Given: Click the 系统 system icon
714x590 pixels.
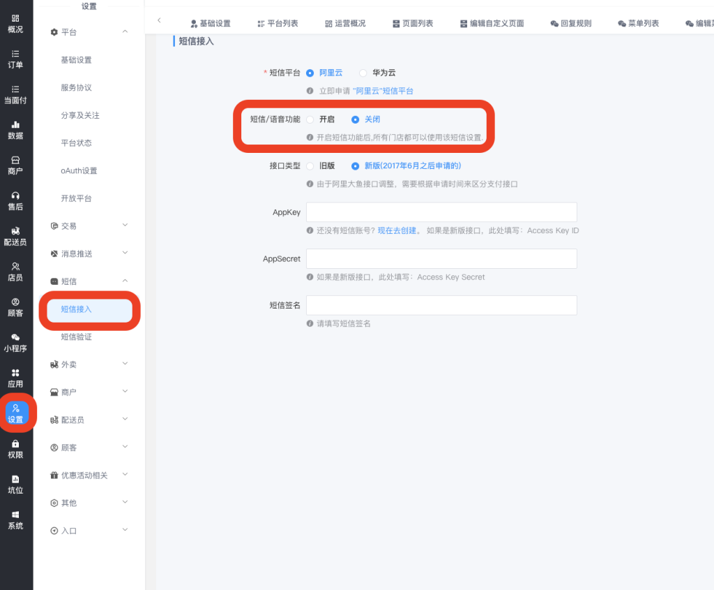Looking at the screenshot, I should (15, 515).
